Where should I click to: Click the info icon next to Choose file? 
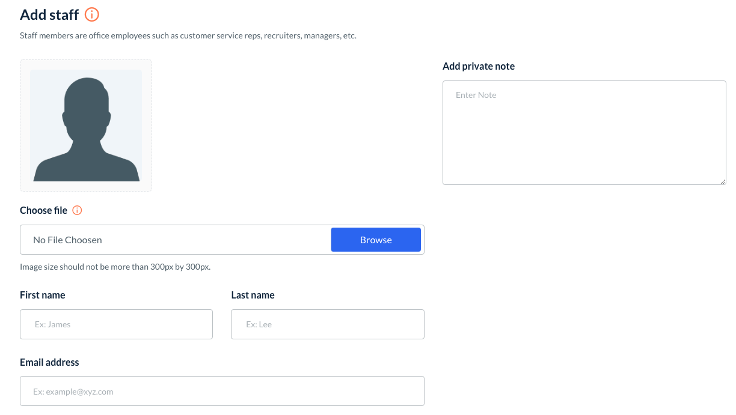click(x=77, y=210)
